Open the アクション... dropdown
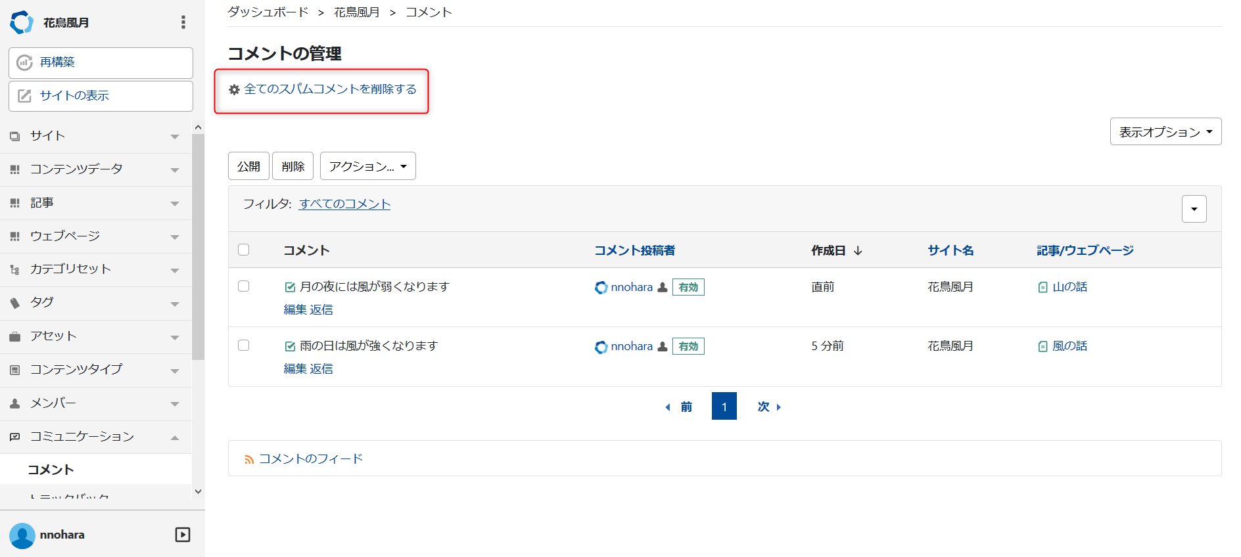Viewport: 1241px width, 557px height. click(x=367, y=166)
